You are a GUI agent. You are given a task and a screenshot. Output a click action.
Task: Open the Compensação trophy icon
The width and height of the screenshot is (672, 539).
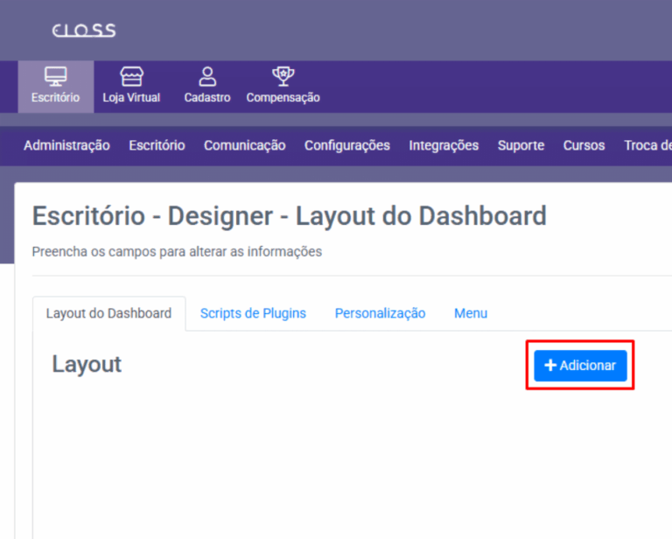coord(283,76)
